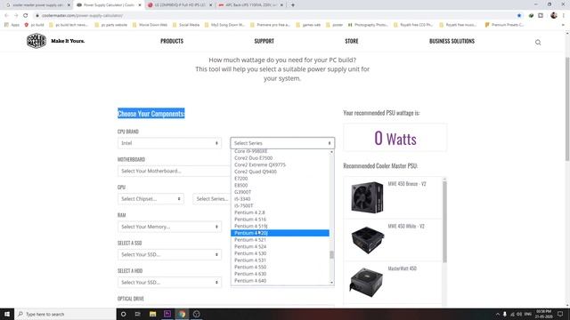The width and height of the screenshot is (570, 320).
Task: Click the Windows taskbar search box
Action: [65, 314]
